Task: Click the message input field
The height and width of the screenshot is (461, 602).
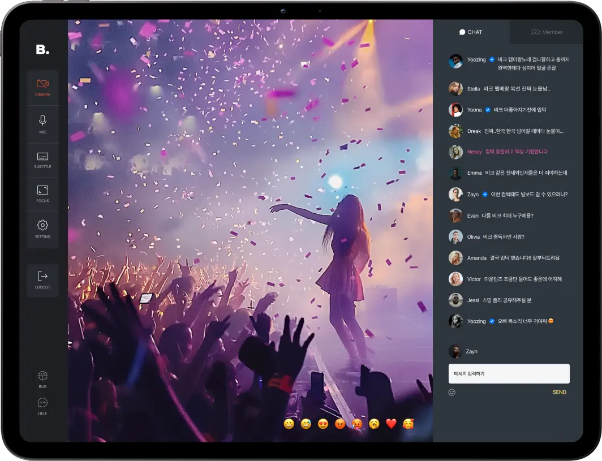Action: tap(509, 373)
